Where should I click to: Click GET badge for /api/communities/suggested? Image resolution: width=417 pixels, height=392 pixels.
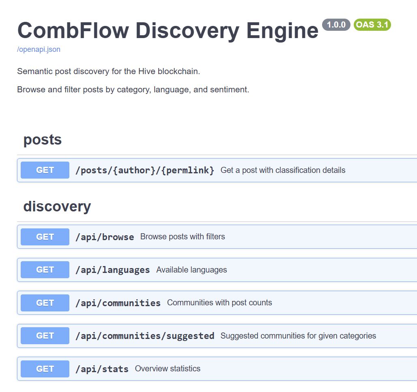coord(45,336)
